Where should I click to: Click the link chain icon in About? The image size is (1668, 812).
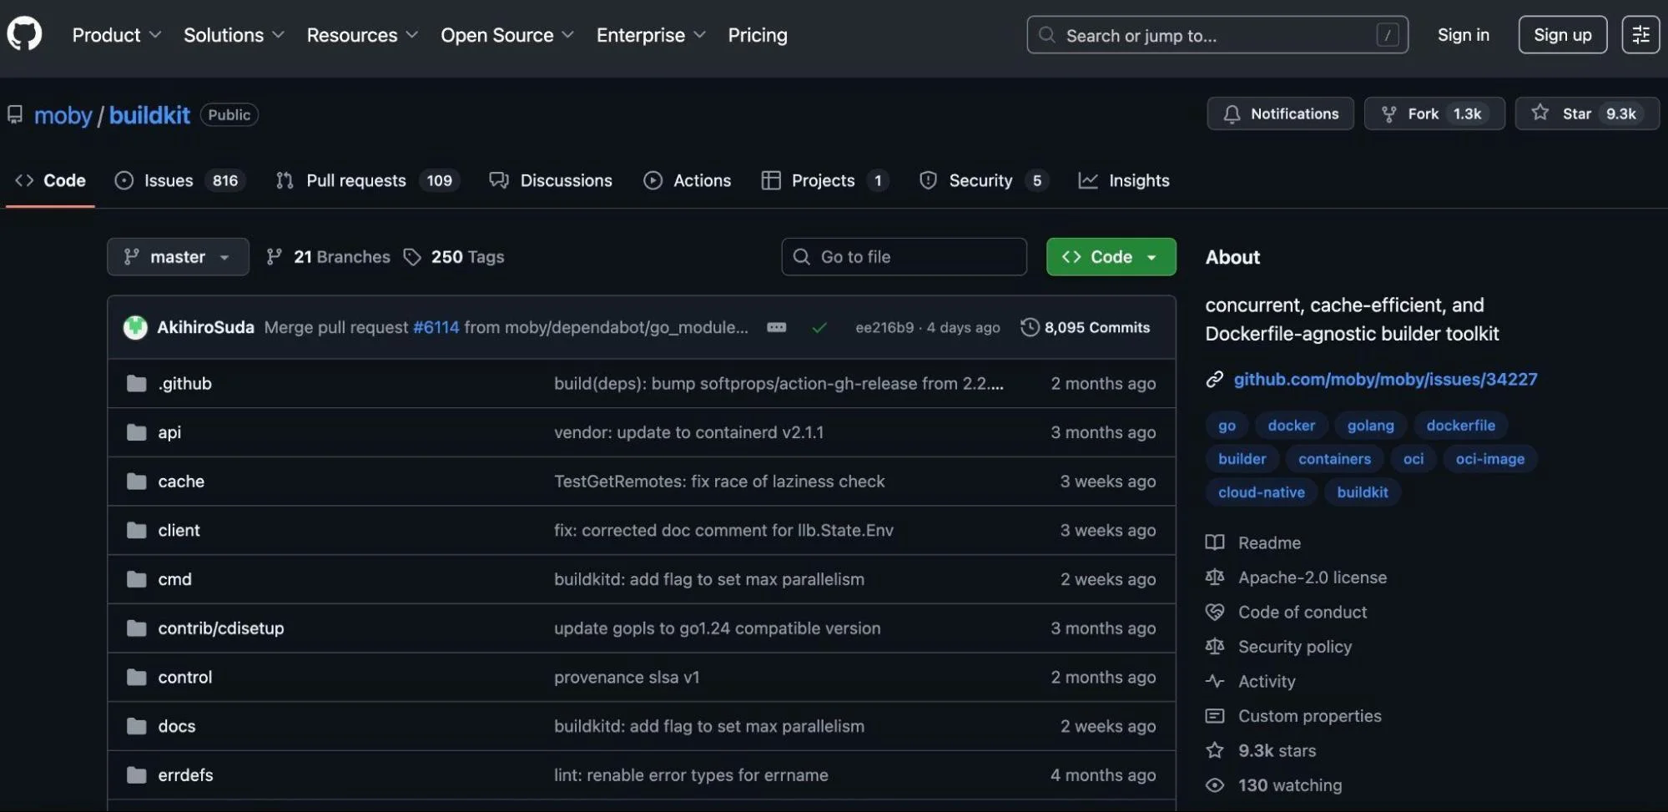pyautogui.click(x=1215, y=380)
